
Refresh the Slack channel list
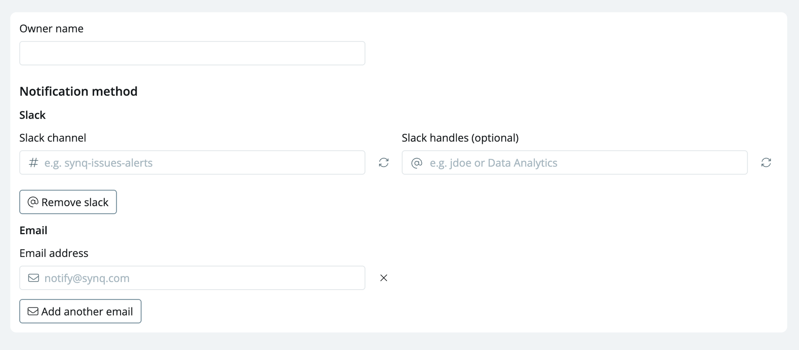[x=384, y=163]
